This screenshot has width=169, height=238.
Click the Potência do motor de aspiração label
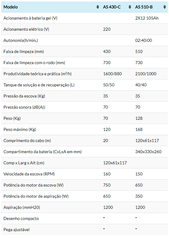(x=36, y=196)
